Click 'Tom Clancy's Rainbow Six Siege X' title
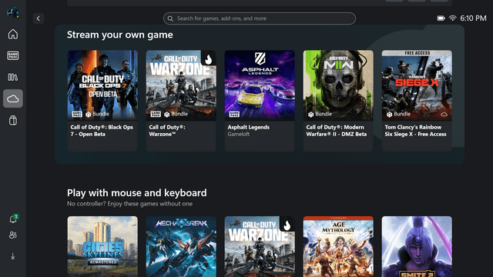Viewport: 493px width, 277px height. tap(416, 131)
